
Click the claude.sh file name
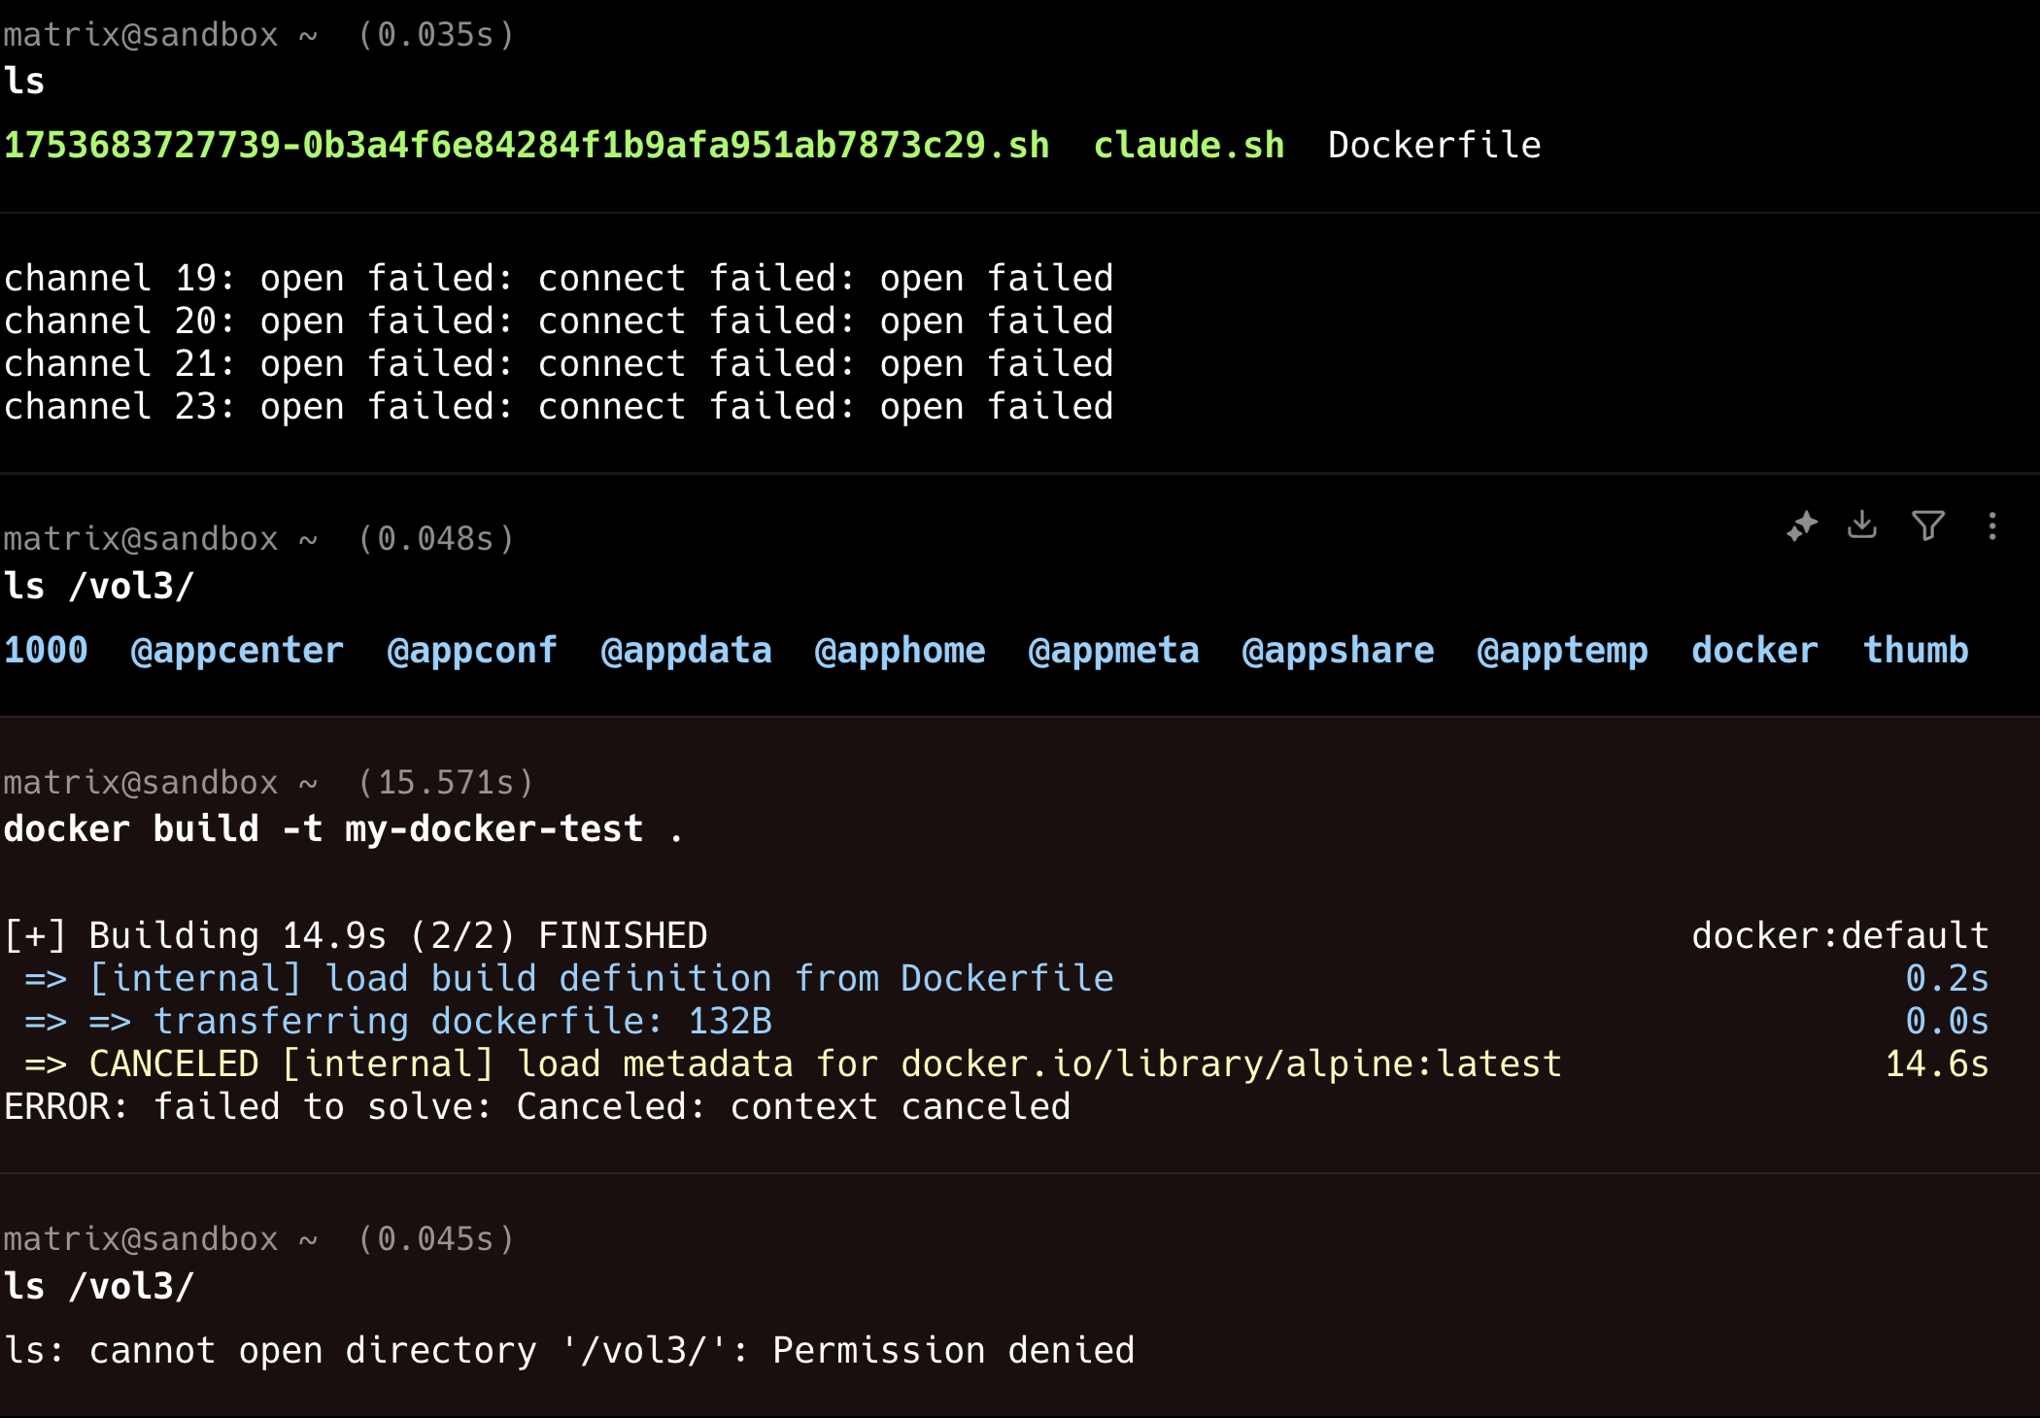[x=1188, y=146]
